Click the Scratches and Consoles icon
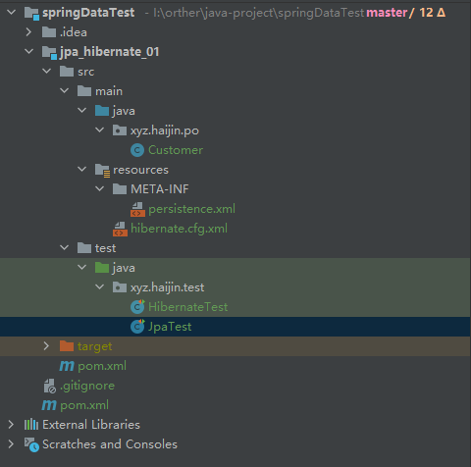This screenshot has width=471, height=467. click(31, 444)
